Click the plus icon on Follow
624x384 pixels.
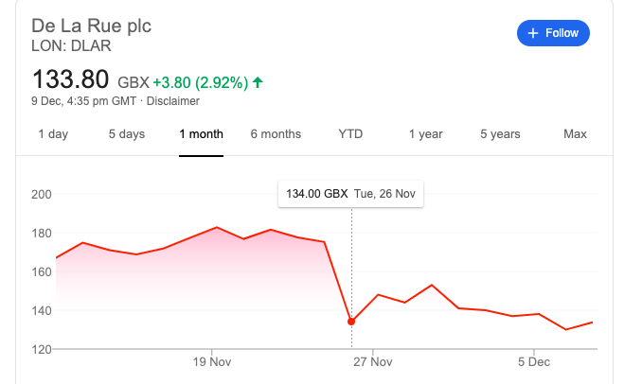tap(533, 33)
